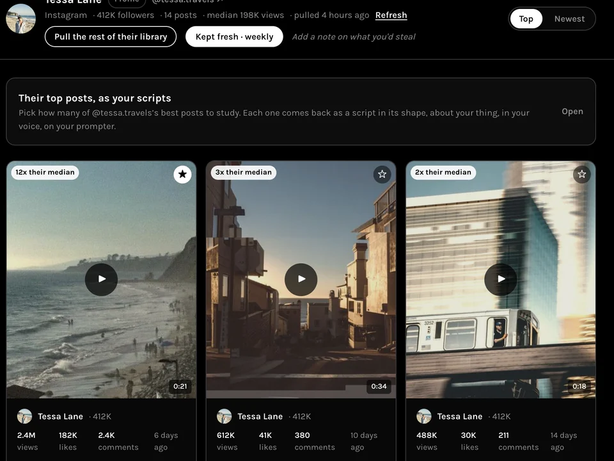The image size is (614, 461).
Task: Click the 0:18 duration label
Action: click(x=579, y=387)
